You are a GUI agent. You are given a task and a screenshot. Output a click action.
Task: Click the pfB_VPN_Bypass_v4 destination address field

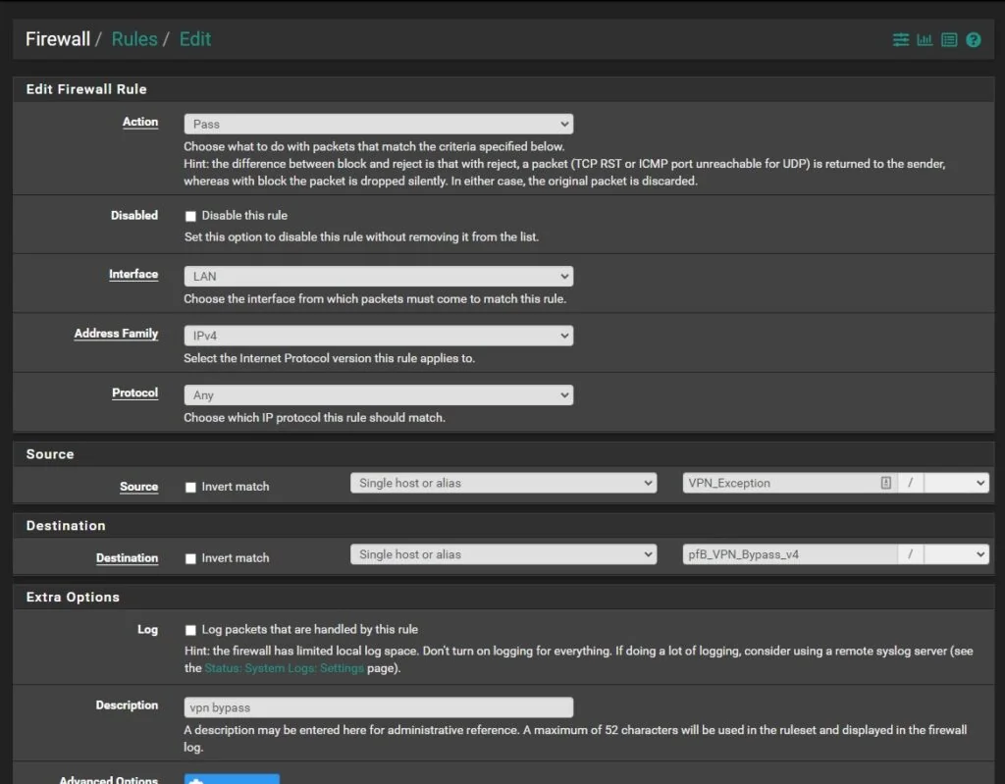pos(790,553)
